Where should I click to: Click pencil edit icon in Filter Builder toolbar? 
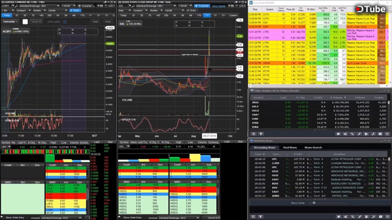pos(360,134)
